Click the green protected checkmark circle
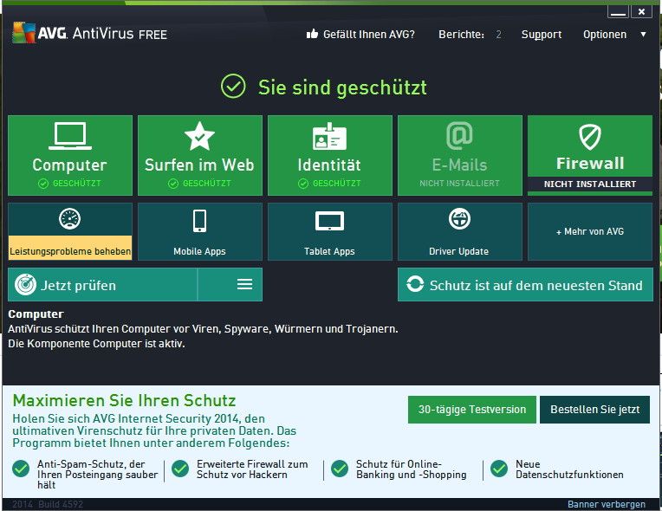 click(x=233, y=86)
